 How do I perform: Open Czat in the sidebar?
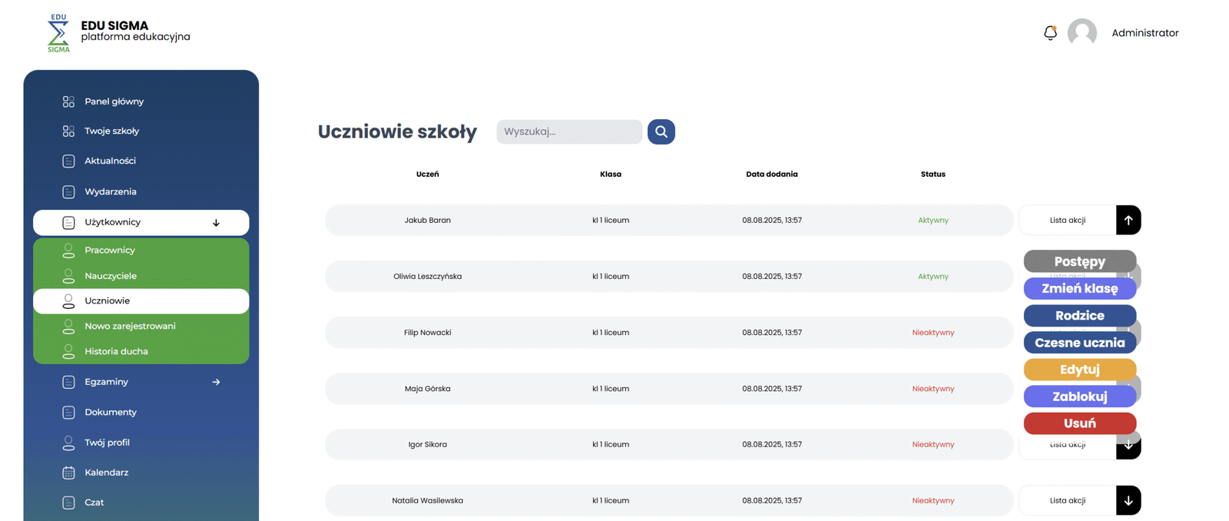pos(94,503)
